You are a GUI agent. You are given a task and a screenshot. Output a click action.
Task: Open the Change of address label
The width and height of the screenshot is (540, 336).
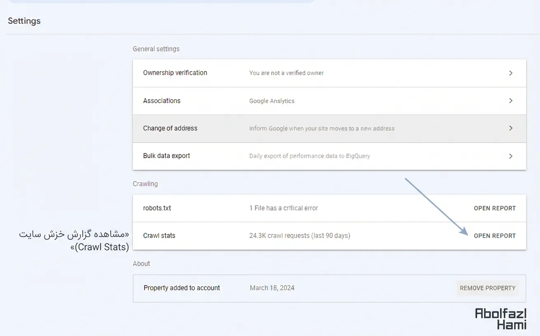[x=170, y=128]
